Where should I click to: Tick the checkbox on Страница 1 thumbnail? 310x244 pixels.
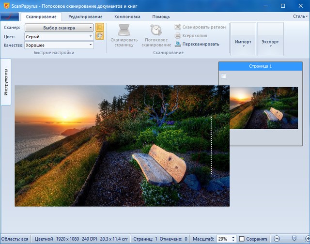(x=223, y=76)
